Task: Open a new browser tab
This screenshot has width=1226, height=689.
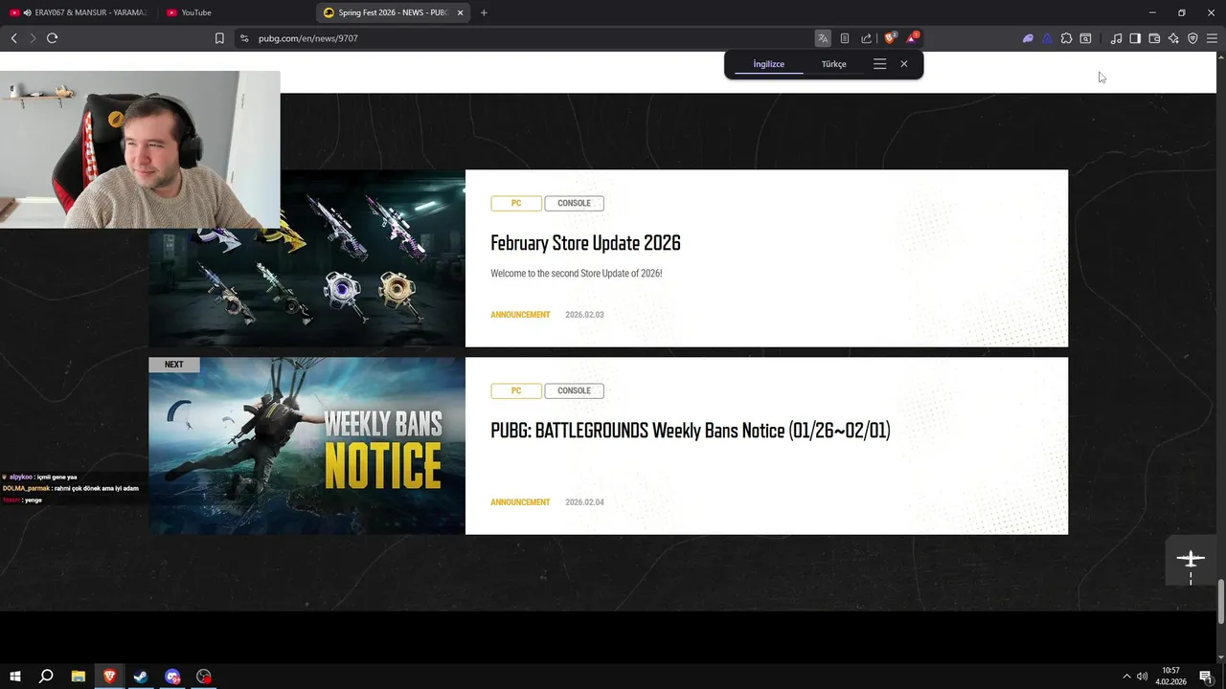Action: point(484,12)
